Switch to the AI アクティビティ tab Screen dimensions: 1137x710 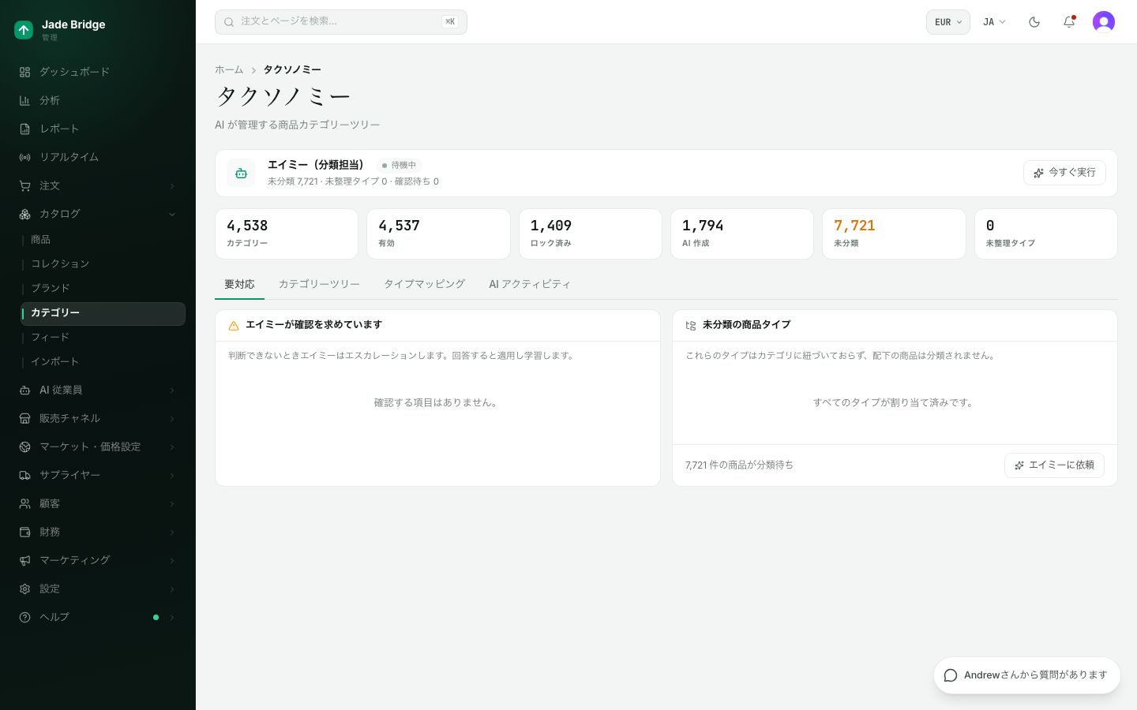click(x=530, y=284)
